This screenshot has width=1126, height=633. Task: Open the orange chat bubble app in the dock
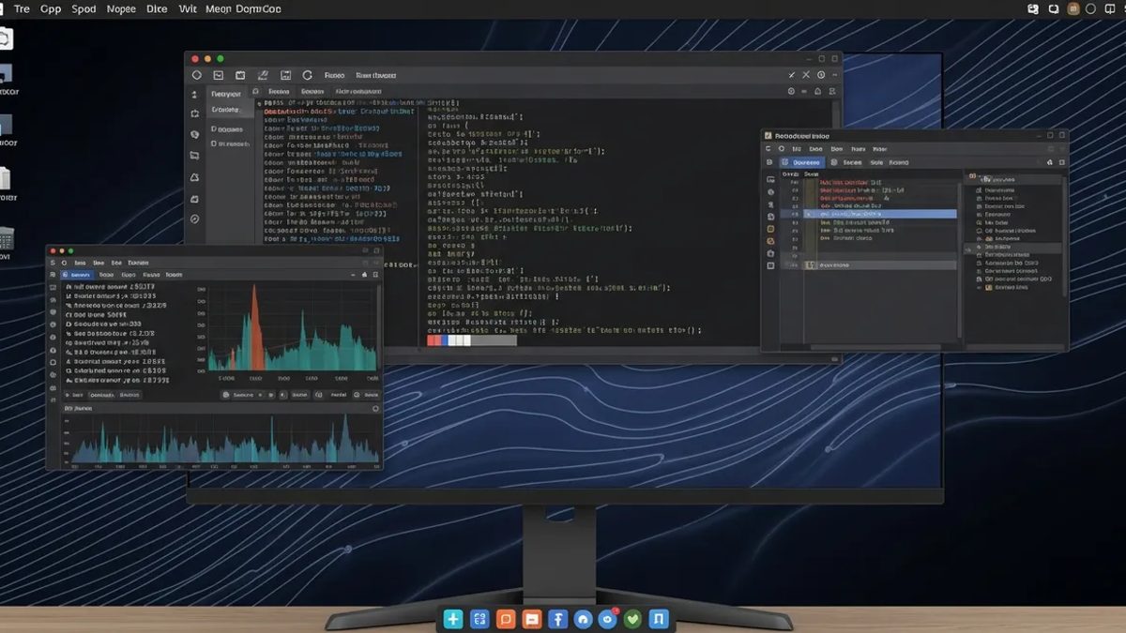pos(506,619)
